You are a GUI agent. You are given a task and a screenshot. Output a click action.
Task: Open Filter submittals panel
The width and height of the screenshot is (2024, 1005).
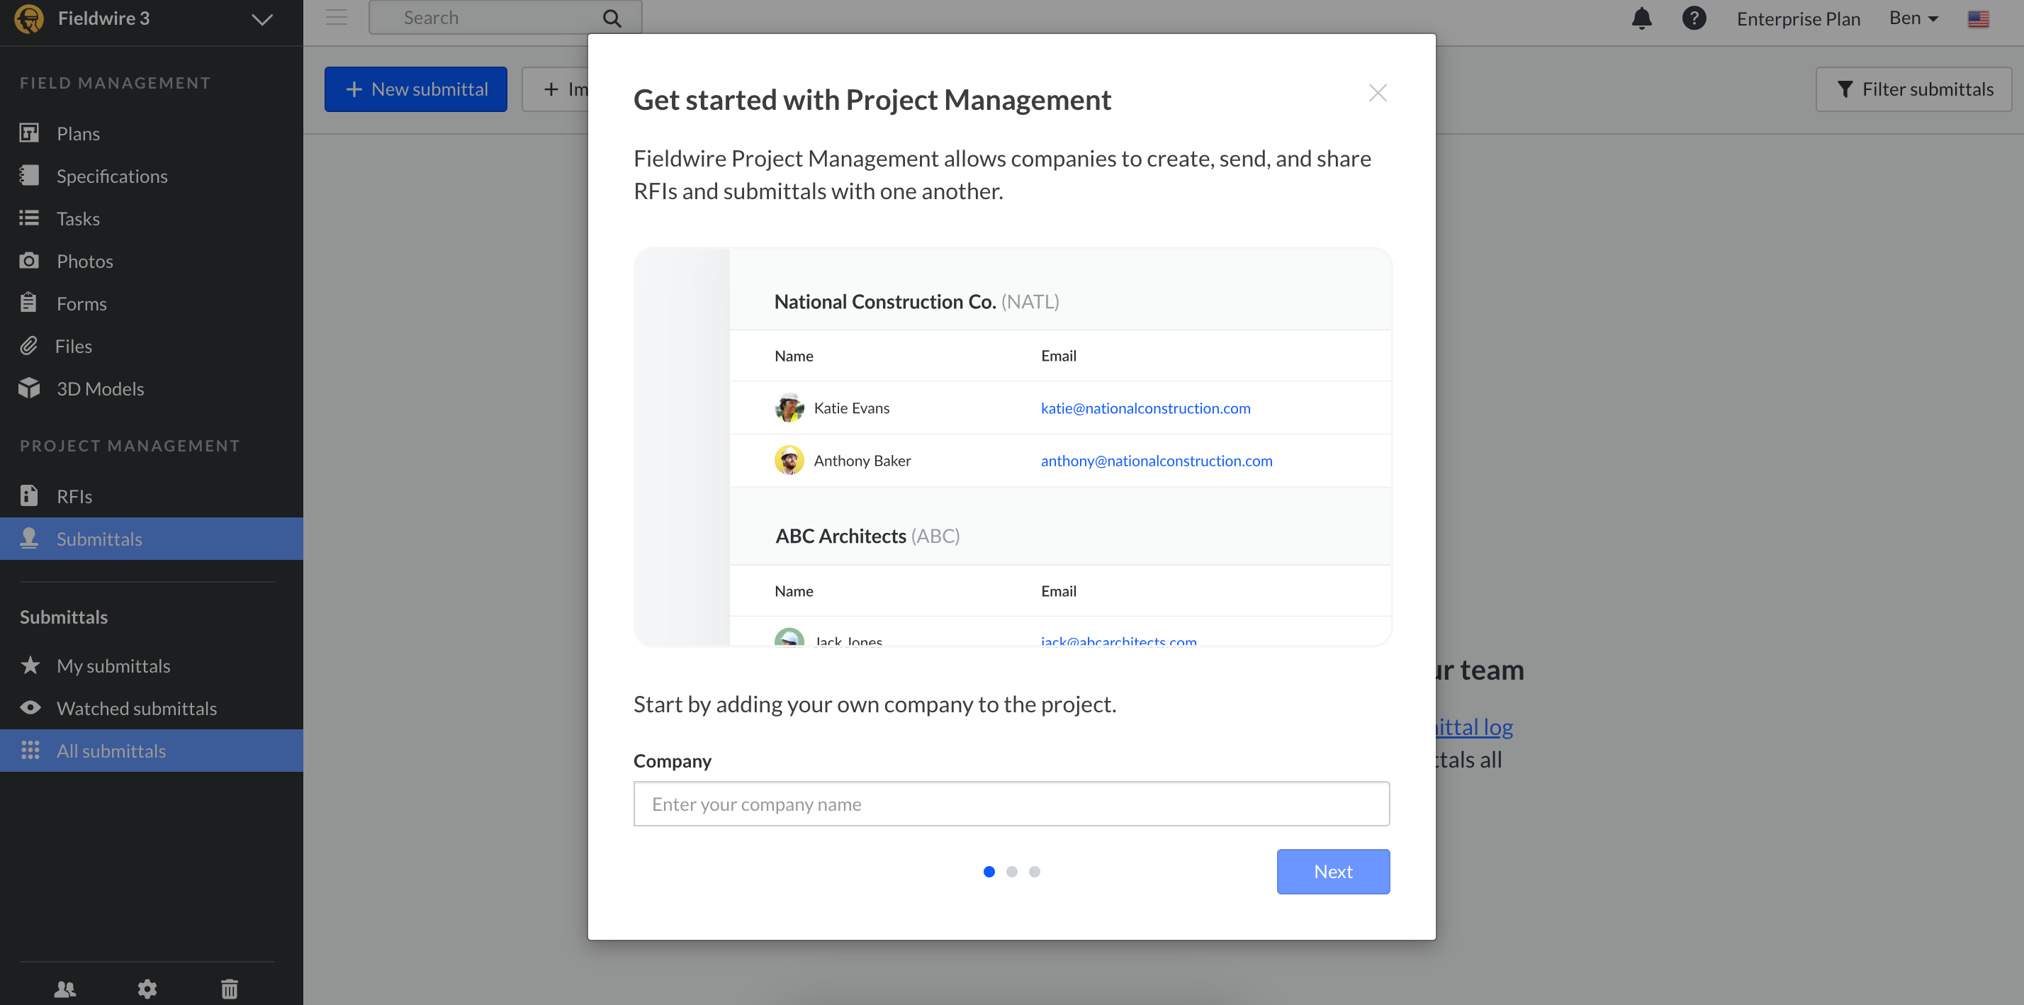[1913, 89]
